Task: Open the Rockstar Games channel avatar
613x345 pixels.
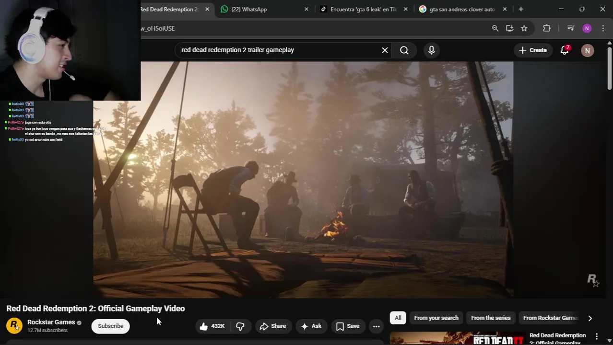Action: pos(14,326)
